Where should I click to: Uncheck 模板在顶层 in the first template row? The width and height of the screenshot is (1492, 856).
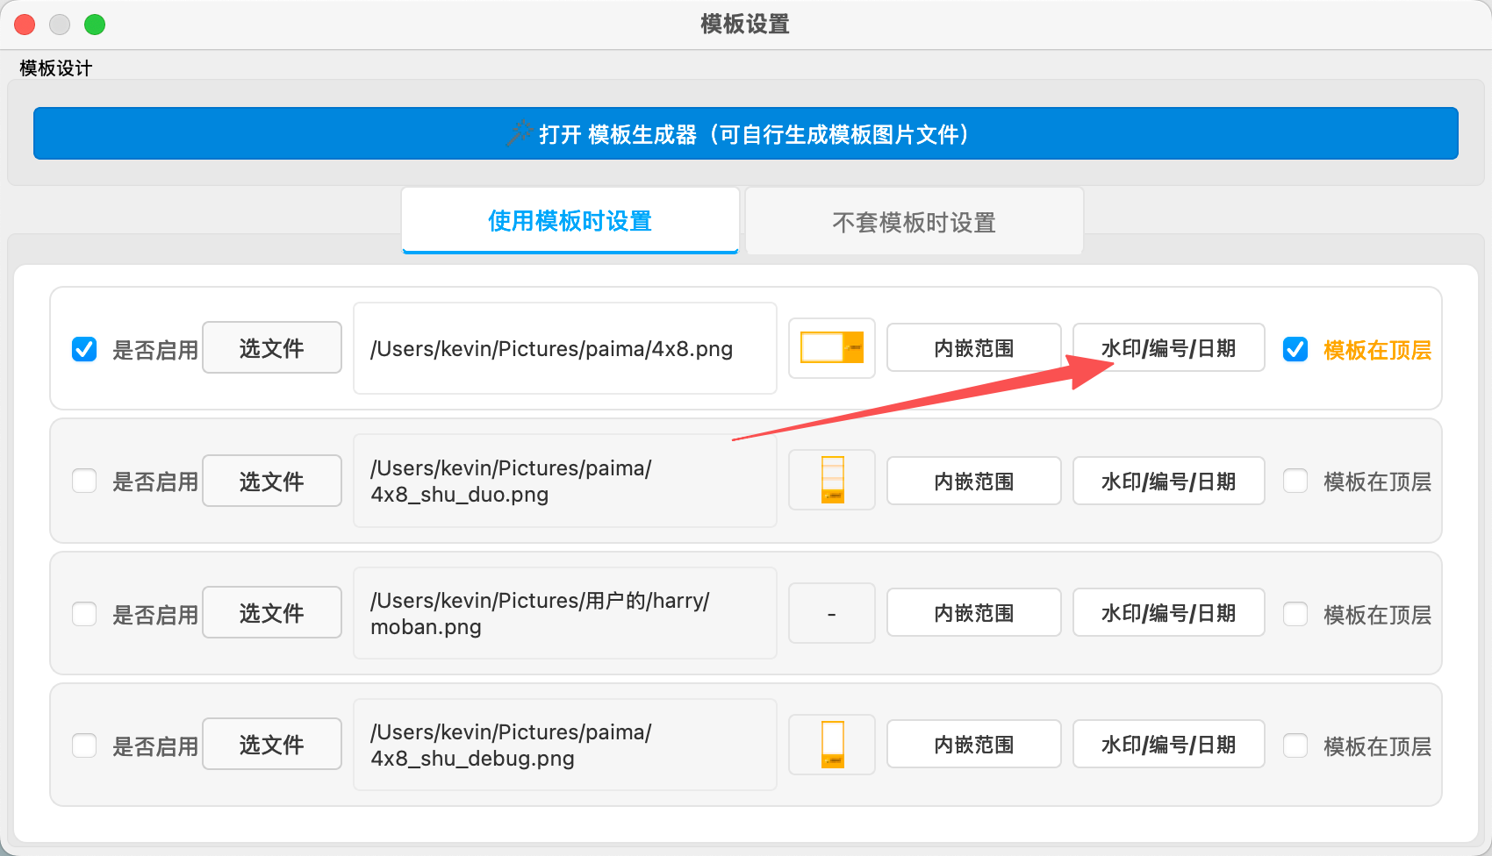tap(1295, 348)
